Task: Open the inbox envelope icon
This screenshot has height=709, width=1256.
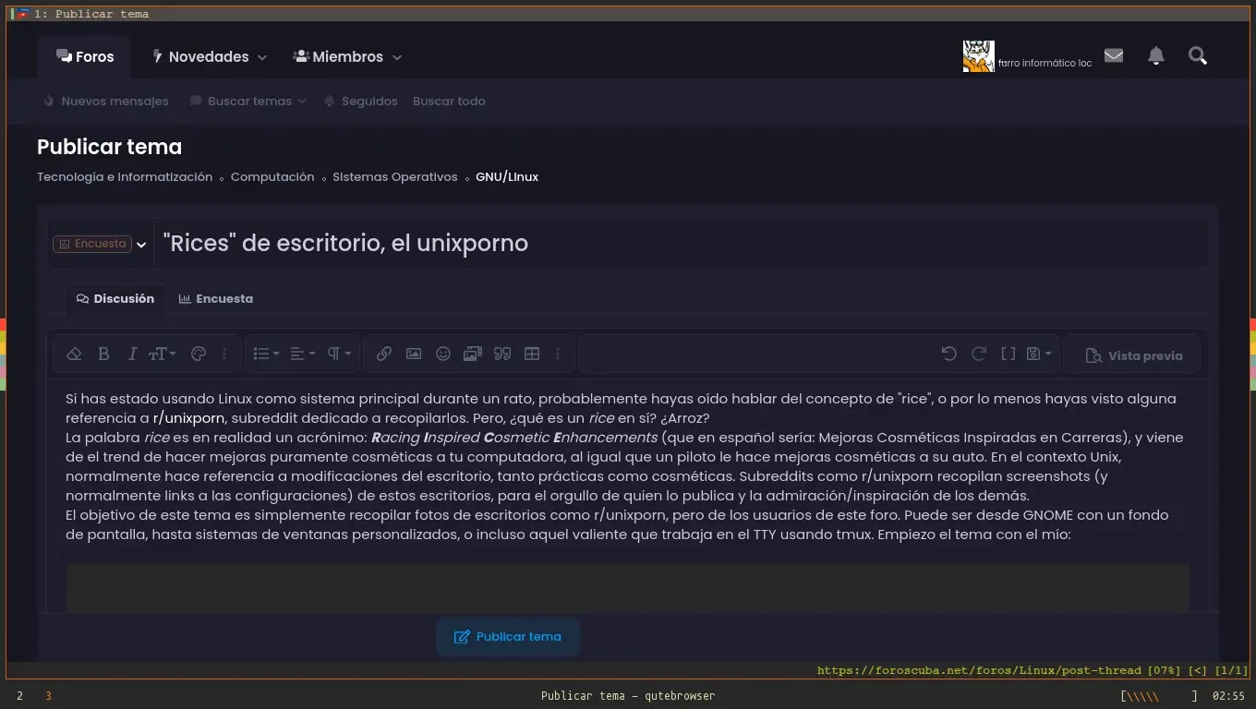Action: (1114, 56)
